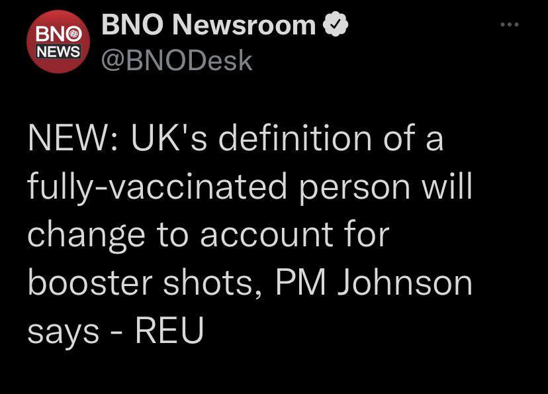
Task: Open the three-dot more options menu
Action: pyautogui.click(x=509, y=25)
